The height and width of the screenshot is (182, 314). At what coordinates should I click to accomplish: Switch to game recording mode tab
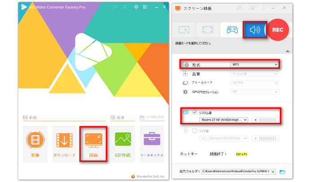click(x=232, y=30)
